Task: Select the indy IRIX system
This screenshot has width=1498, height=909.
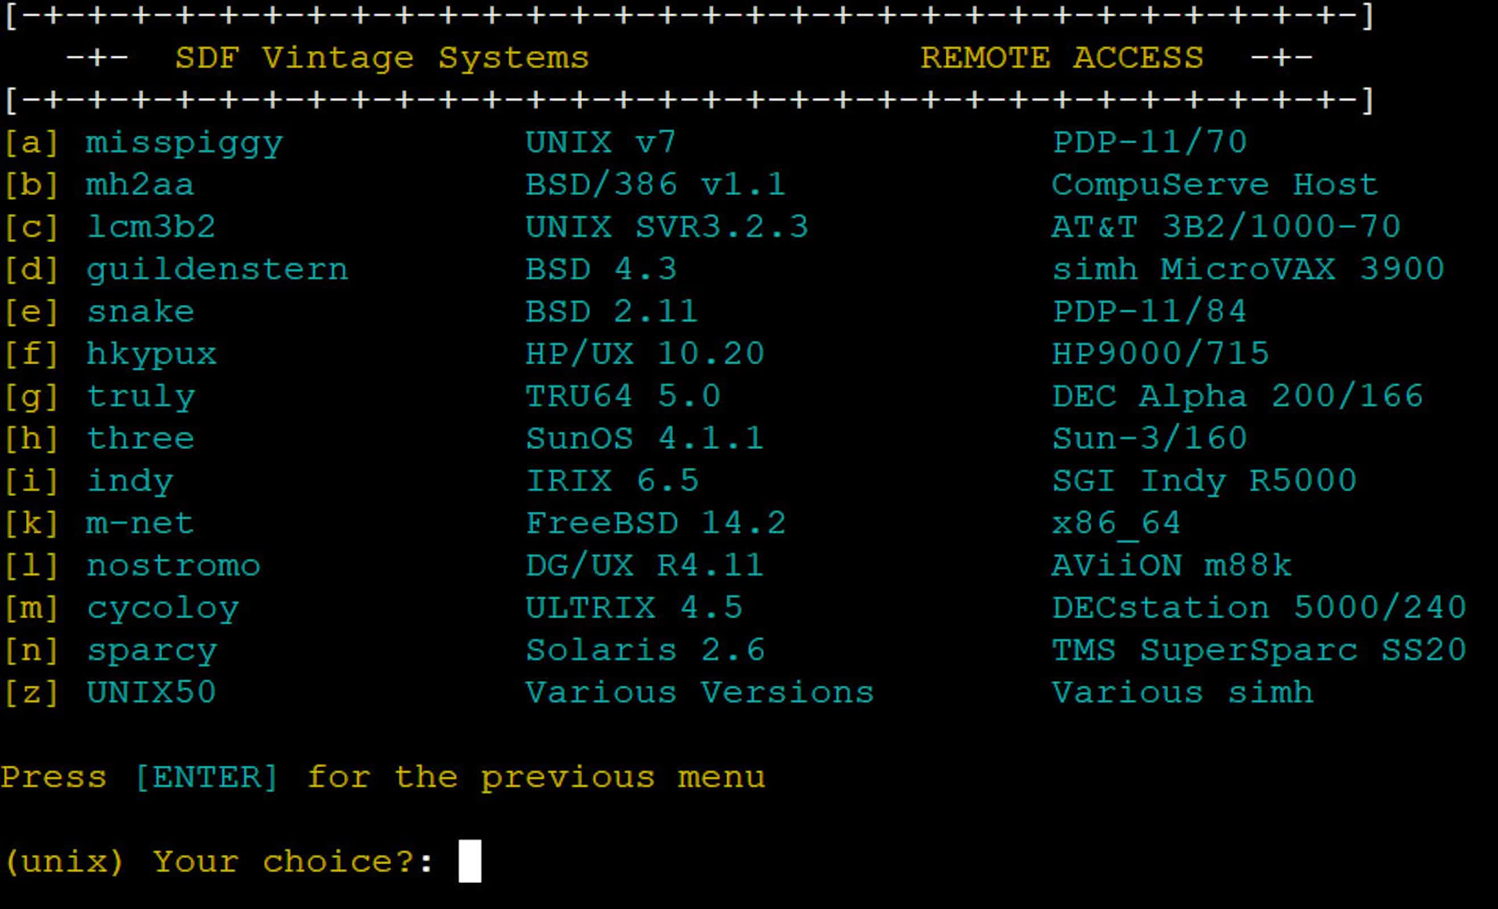Action: click(130, 482)
